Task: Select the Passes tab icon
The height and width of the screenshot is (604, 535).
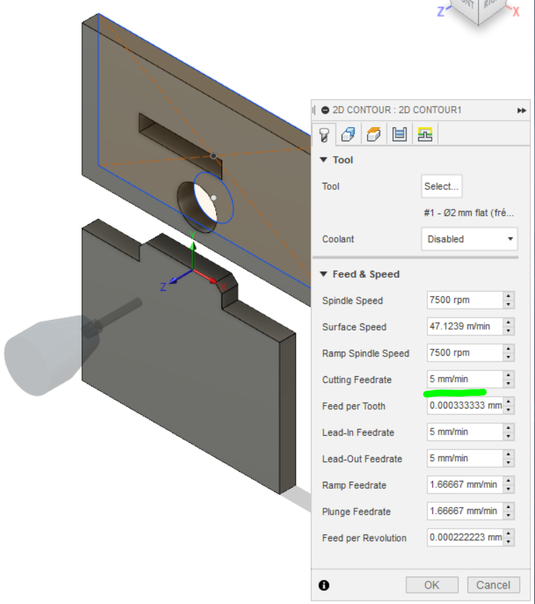Action: pos(399,134)
